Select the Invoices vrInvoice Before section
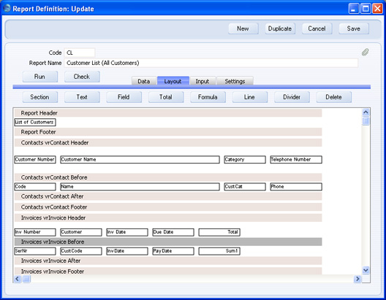Image resolution: width=386 pixels, height=300 pixels. [168, 242]
